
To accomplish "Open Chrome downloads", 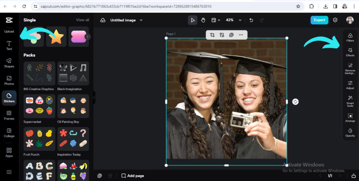I will 326,6.
